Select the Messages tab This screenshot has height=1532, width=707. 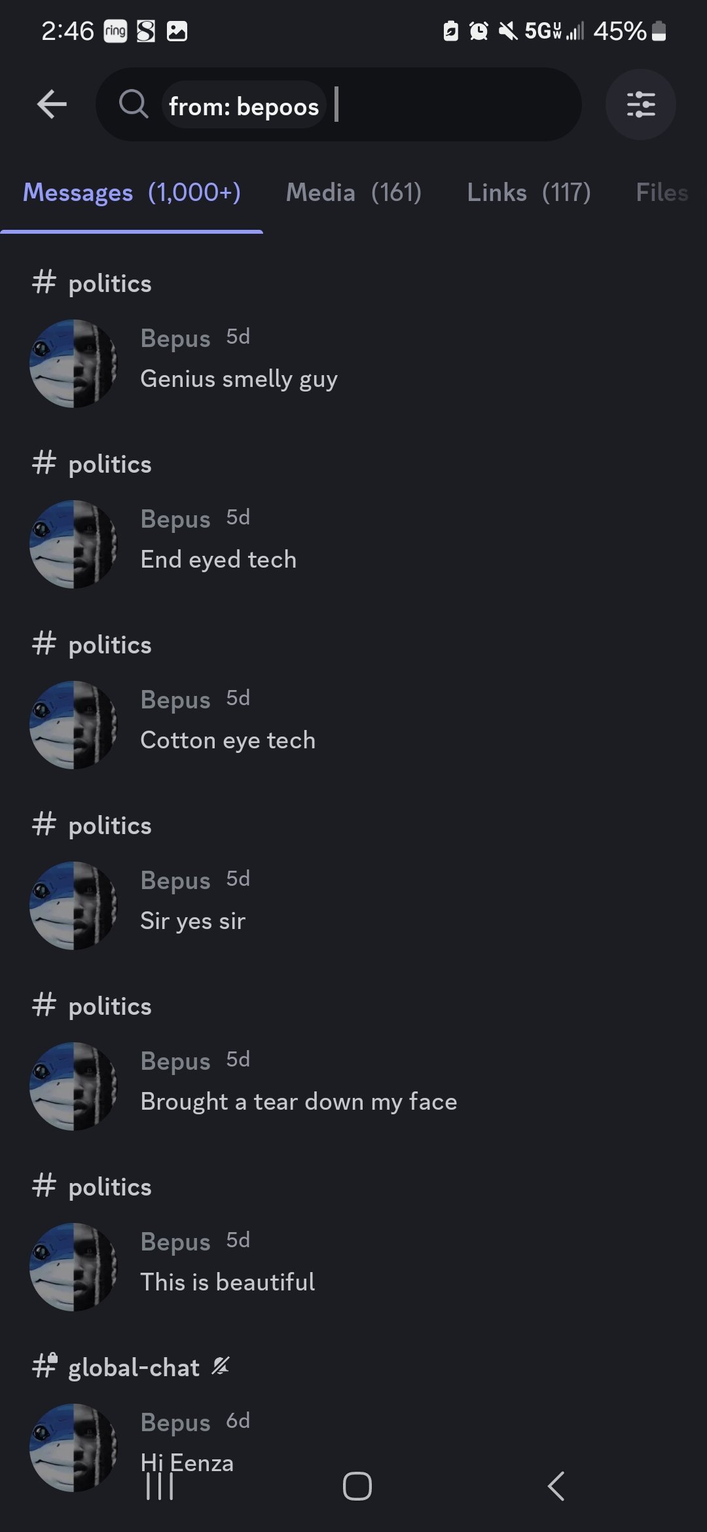(132, 192)
